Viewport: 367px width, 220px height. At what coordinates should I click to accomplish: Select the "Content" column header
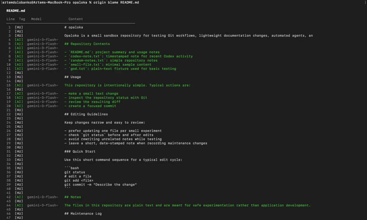pyautogui.click(x=76, y=19)
